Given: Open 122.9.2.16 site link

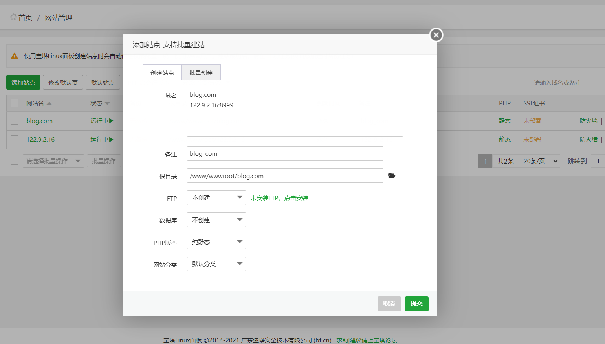Looking at the screenshot, I should click(x=40, y=139).
